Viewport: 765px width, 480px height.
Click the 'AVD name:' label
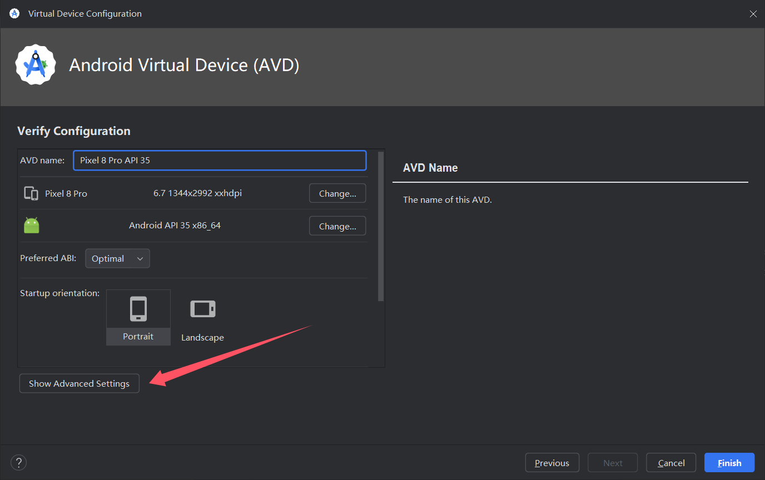[42, 160]
